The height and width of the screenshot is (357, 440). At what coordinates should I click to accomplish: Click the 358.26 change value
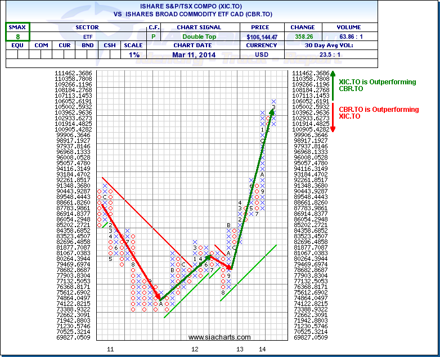click(303, 37)
